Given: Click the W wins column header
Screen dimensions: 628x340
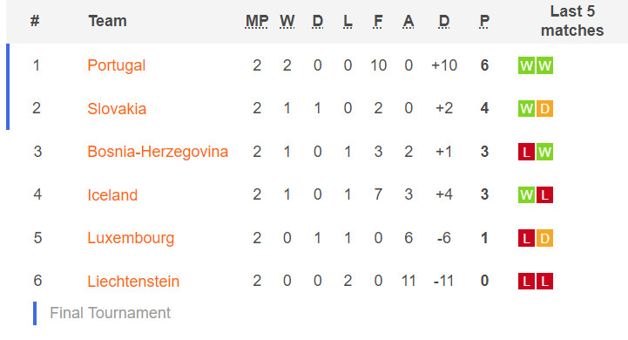Looking at the screenshot, I should 287,21.
